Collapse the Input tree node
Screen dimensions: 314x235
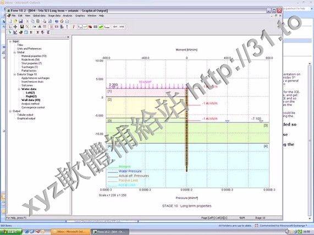10,41
